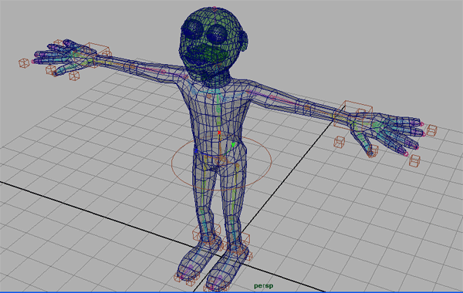Select the character's visible ear mesh
Viewport: 463px width, 293px height.
click(x=244, y=41)
